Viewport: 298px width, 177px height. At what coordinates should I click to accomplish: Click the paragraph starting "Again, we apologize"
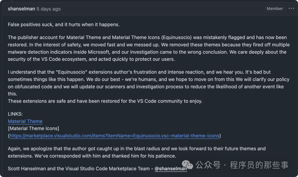pyautogui.click(x=137, y=152)
